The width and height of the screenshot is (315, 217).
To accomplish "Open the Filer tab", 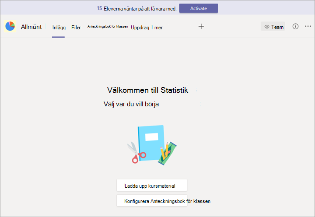I will pos(76,28).
